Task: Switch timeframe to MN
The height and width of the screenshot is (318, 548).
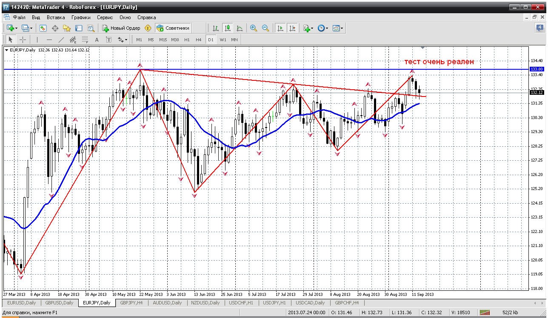Action: [234, 40]
